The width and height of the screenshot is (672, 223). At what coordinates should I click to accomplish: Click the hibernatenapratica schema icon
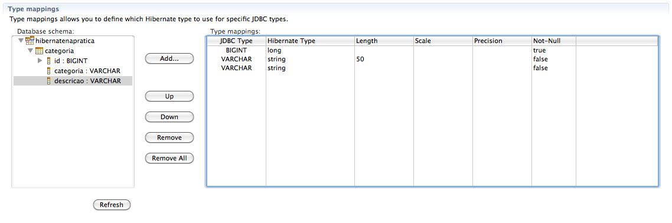[x=30, y=41]
